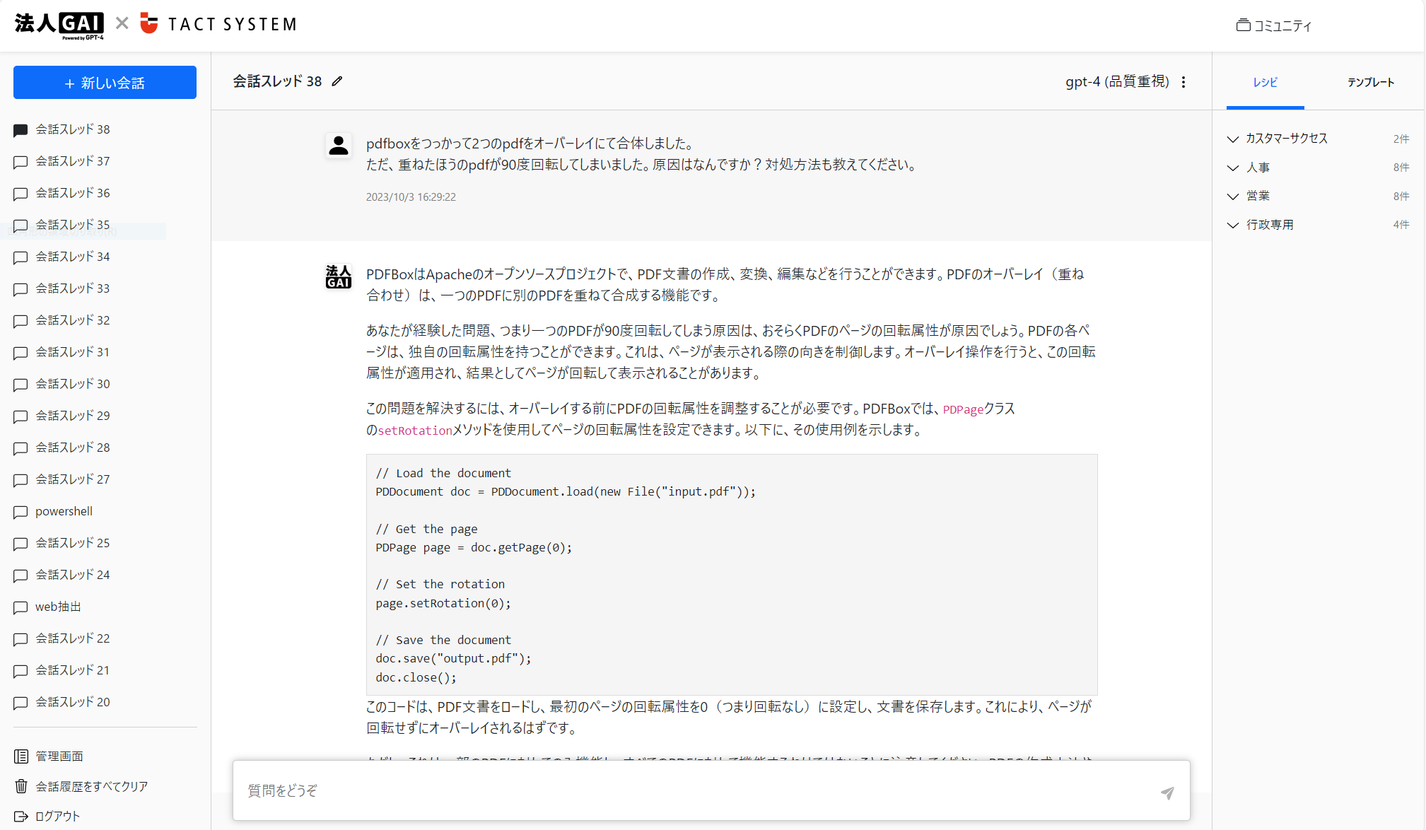Click the code block line page.setRotation(0);
Screen dimensions: 1426x830
coord(443,603)
